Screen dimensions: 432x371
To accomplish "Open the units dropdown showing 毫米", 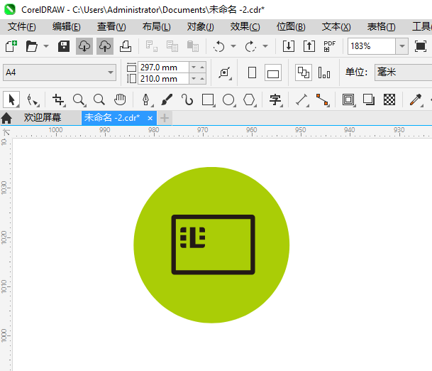I will [404, 72].
